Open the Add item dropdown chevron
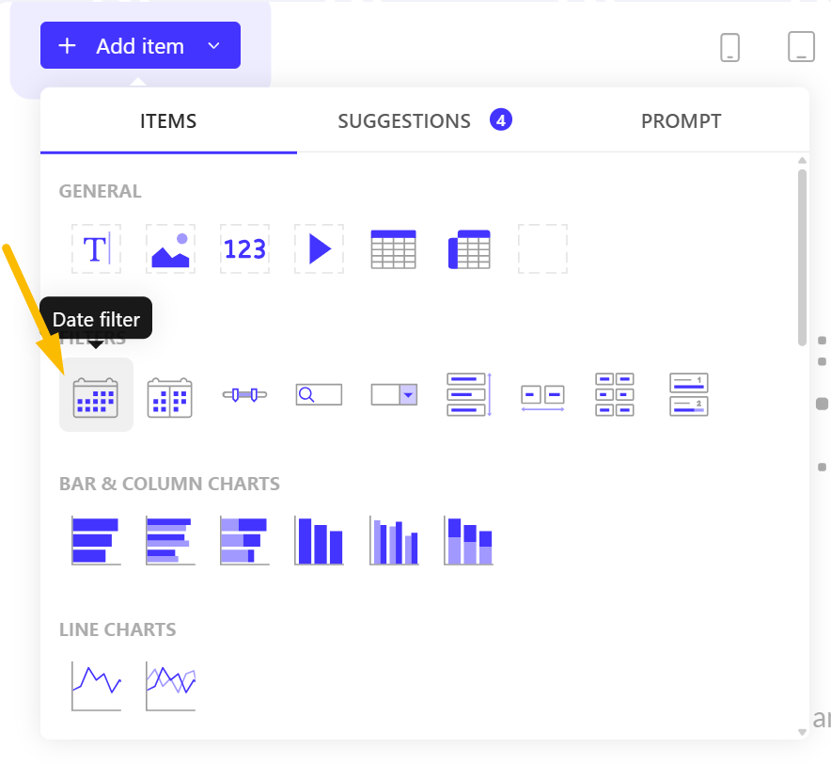This screenshot has width=831, height=764. [213, 46]
